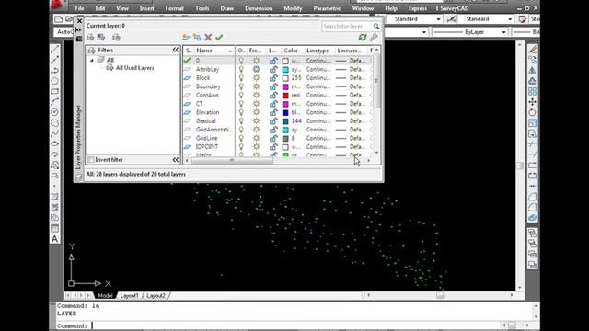Toggle Freeze sun icon for layer Boundary
This screenshot has height=331, width=589.
tap(256, 86)
